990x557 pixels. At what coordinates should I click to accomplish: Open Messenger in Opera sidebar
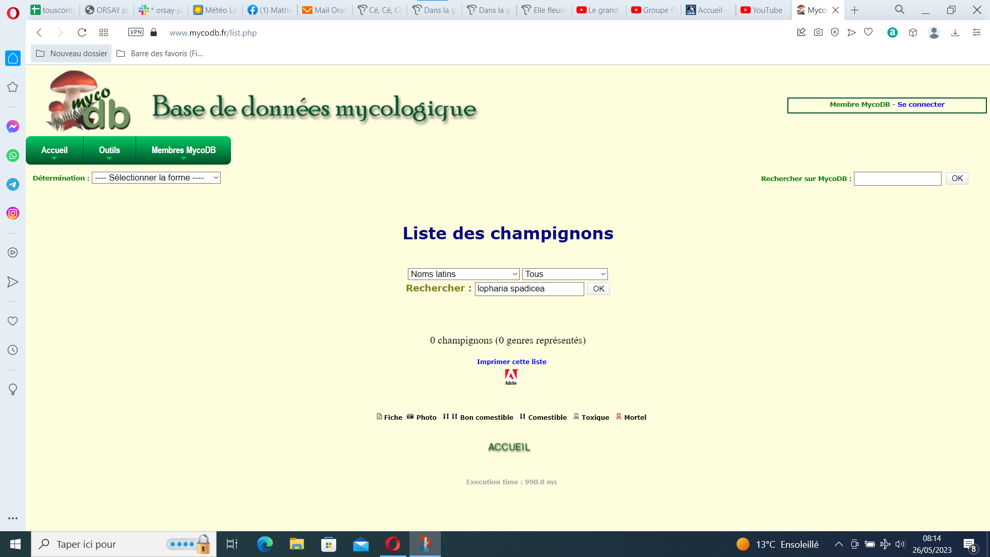pos(13,126)
